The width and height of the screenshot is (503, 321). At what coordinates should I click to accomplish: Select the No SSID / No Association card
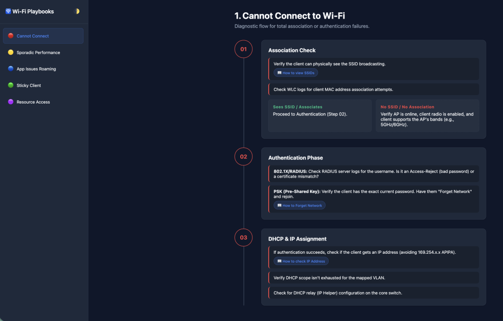tap(427, 116)
